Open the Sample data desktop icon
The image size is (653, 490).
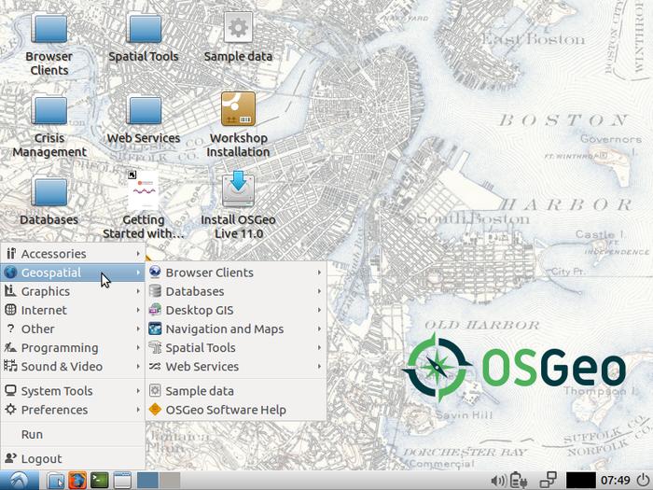(x=238, y=29)
